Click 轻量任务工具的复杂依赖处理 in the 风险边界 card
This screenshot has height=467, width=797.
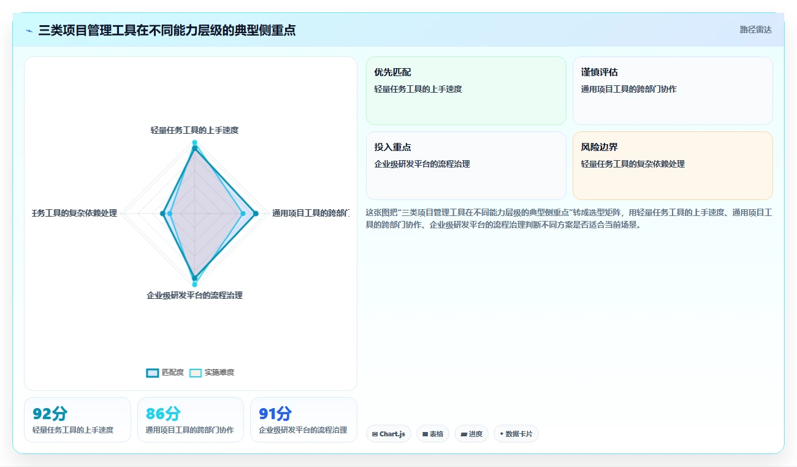click(633, 164)
